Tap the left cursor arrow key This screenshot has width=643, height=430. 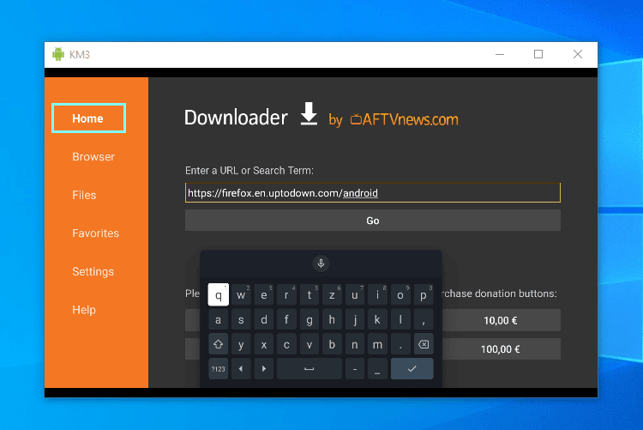[x=241, y=369]
